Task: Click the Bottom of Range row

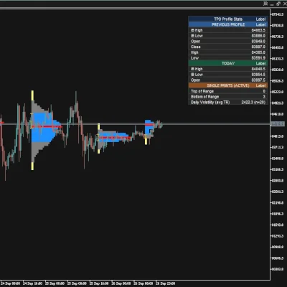Action: (x=228, y=97)
